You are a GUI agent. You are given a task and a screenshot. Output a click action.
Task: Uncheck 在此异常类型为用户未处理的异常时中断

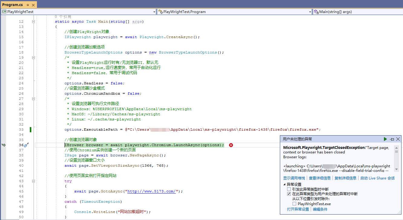[x=289, y=194]
